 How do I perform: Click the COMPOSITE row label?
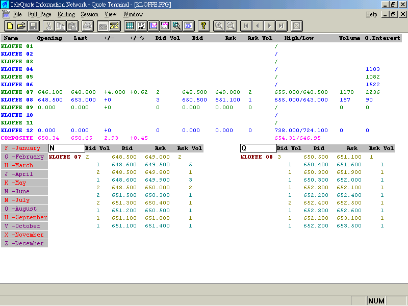(17, 138)
